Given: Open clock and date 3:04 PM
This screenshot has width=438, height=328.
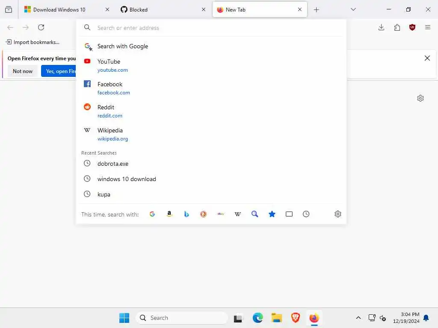Looking at the screenshot, I should [406, 318].
